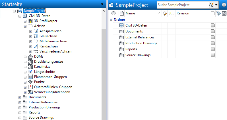Screen dimensions: 227x120
Task: Select Source Drawings in the navigation tree
Action: coord(41,117)
